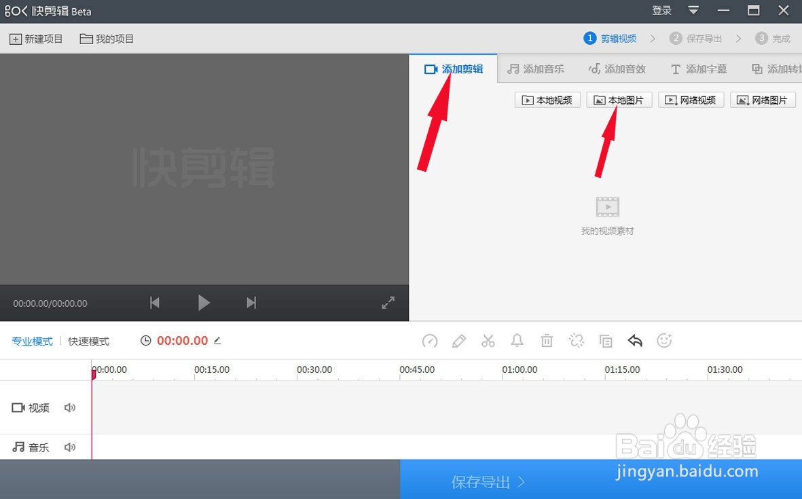Viewport: 802px width, 499px height.
Task: Open the title bar dropdown menu
Action: [693, 10]
